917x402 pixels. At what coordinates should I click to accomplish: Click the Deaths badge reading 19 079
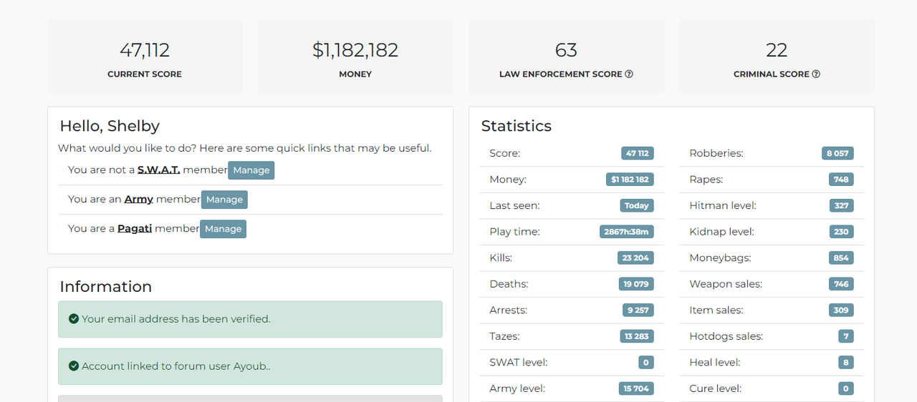(636, 284)
